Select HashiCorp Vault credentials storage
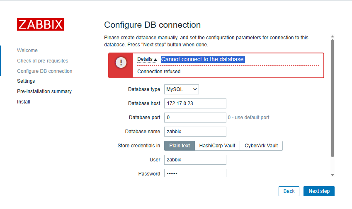This screenshot has height=209, width=352. pyautogui.click(x=217, y=146)
